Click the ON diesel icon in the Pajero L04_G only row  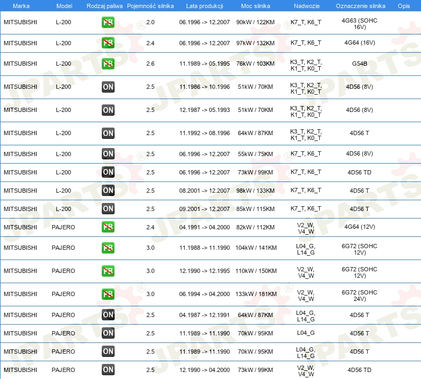[108, 333]
